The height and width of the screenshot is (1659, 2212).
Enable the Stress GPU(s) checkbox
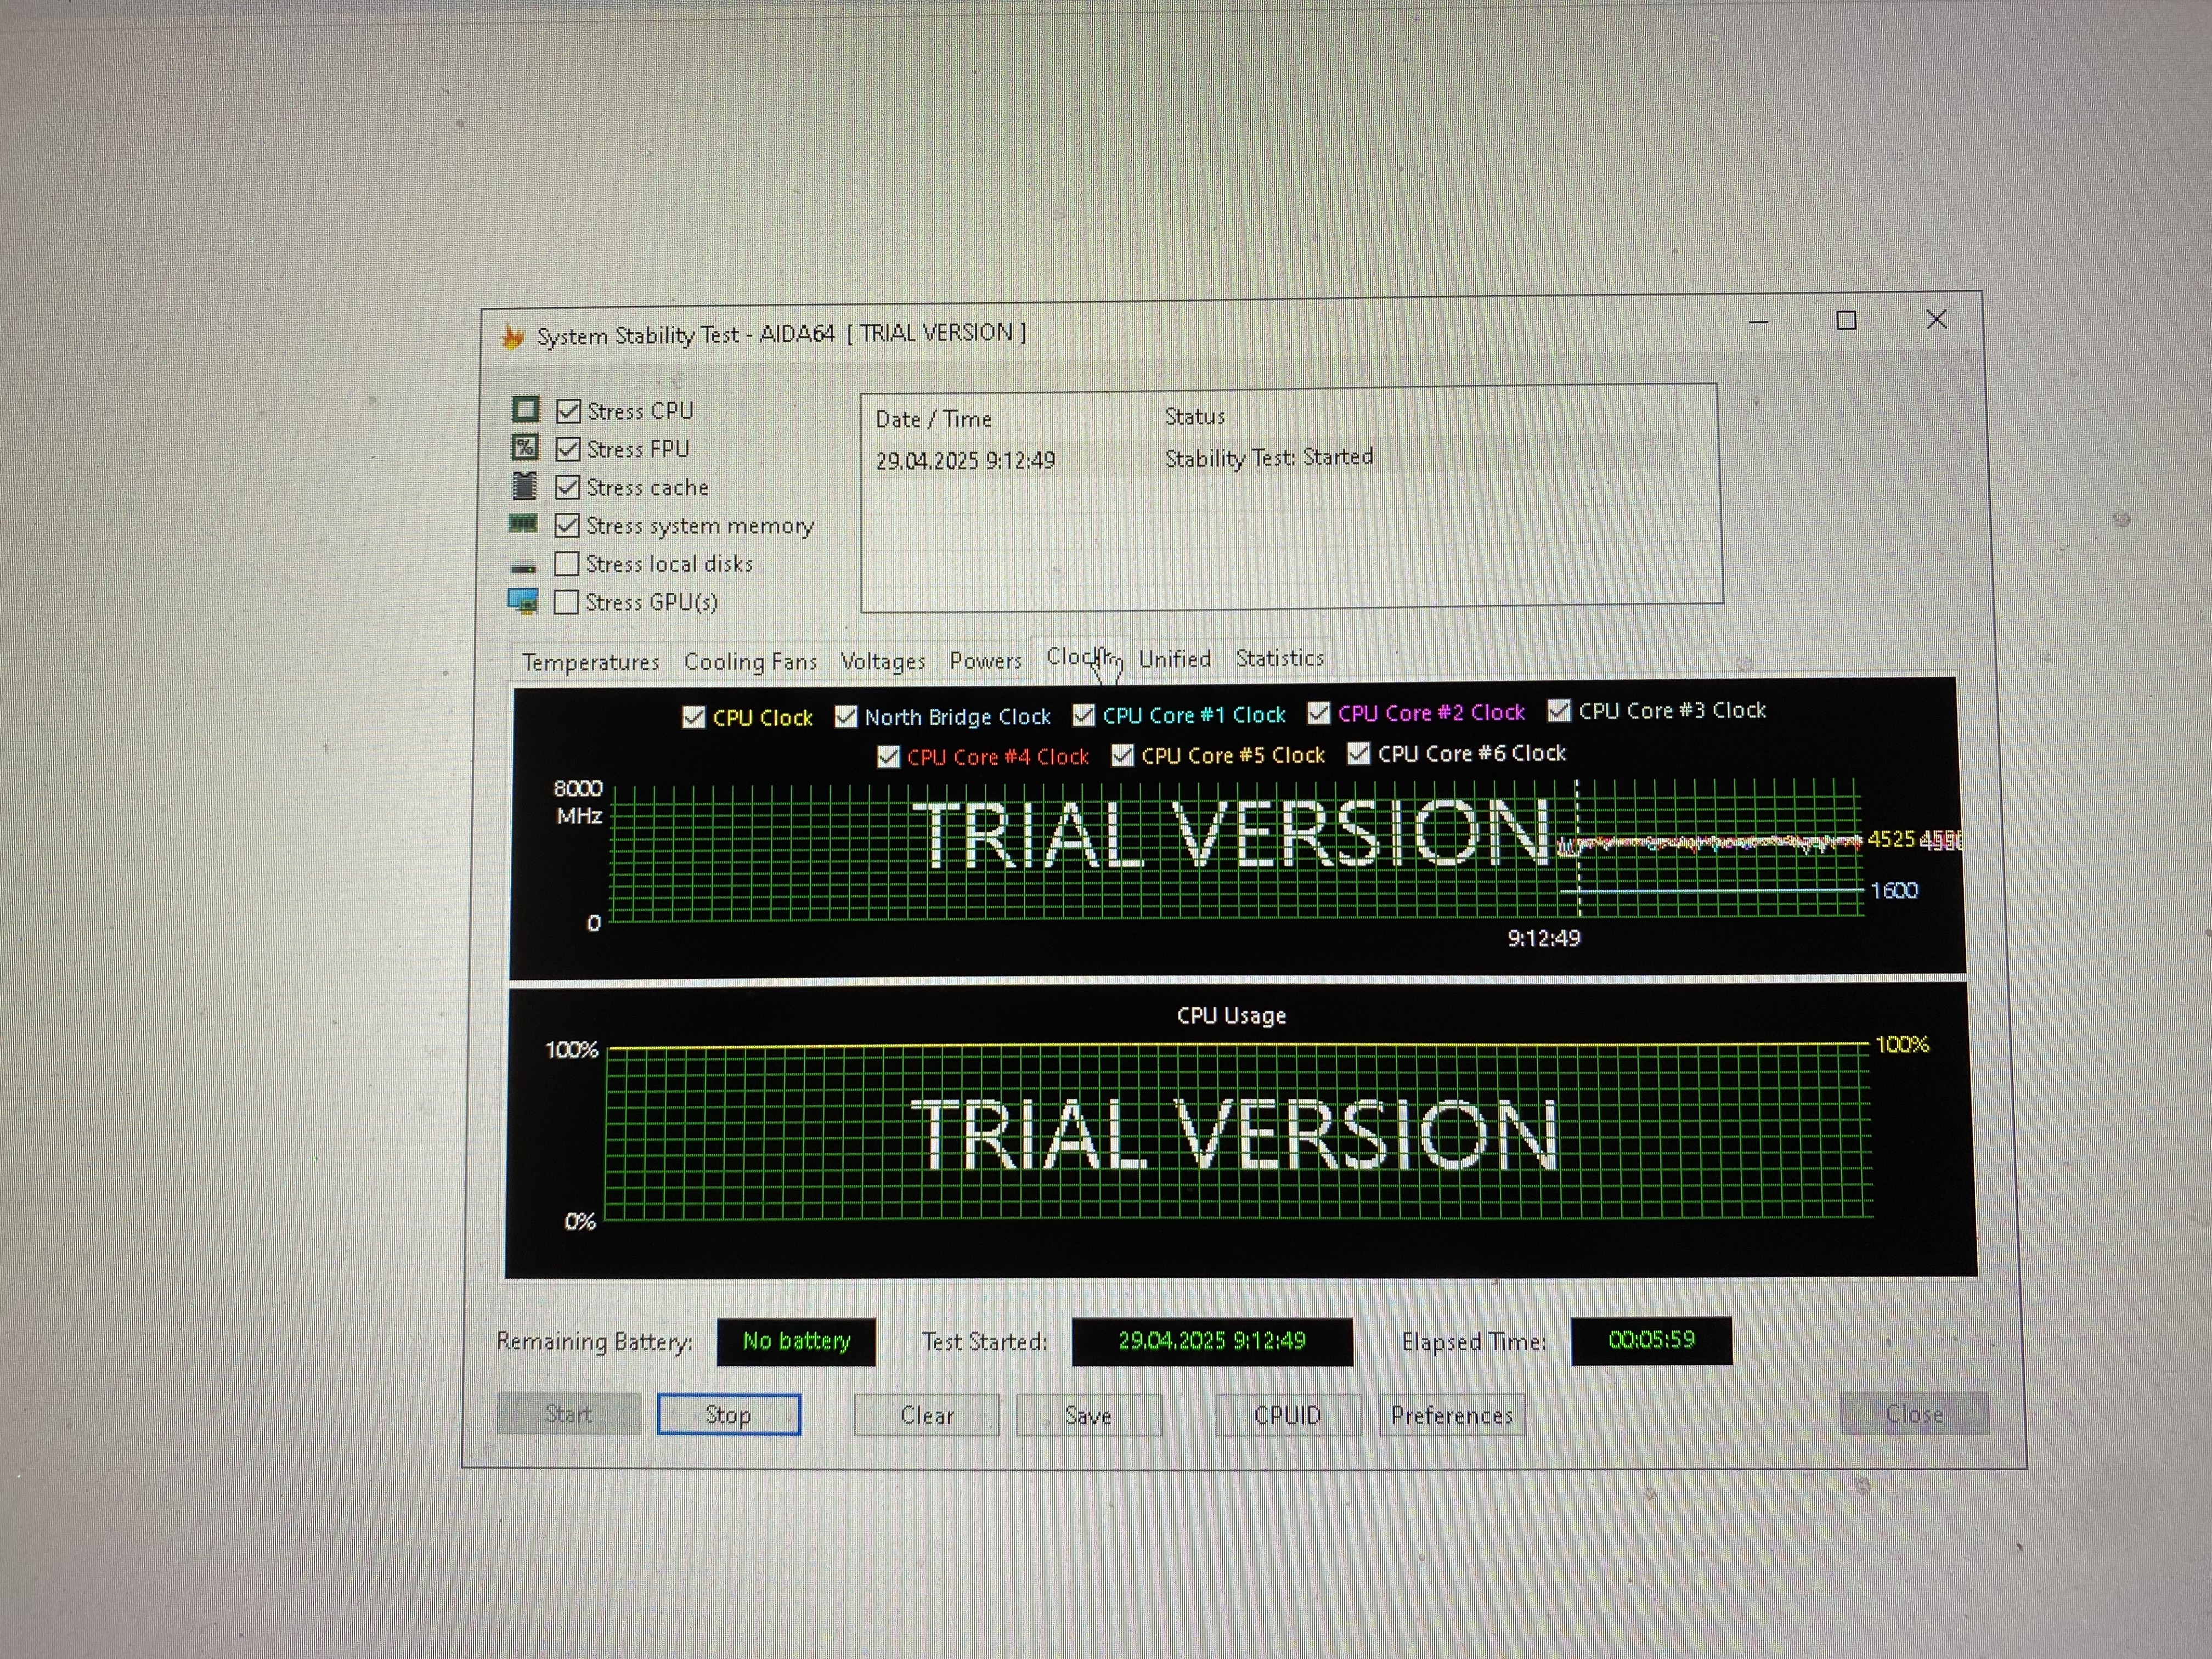tap(566, 602)
